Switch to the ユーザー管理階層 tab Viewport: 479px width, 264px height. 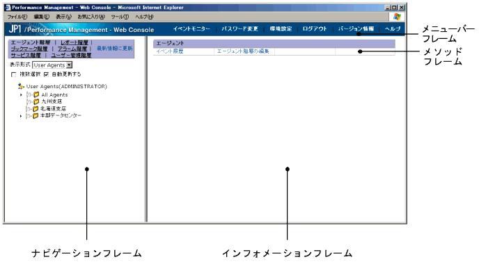coord(71,55)
